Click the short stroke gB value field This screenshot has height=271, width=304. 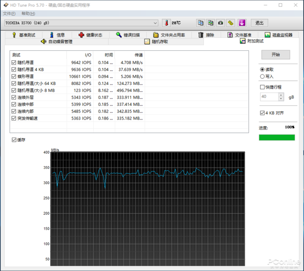[269, 97]
